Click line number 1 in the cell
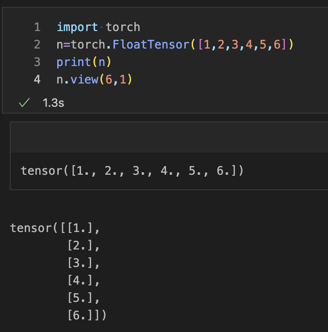 pos(37,27)
